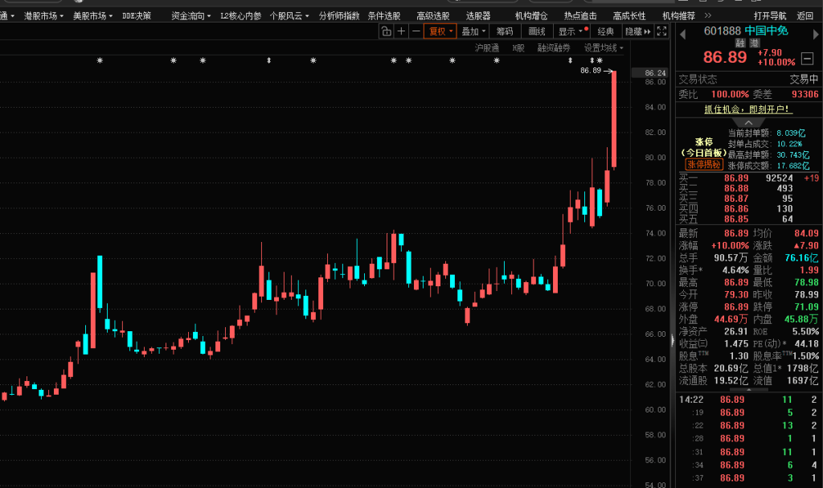This screenshot has height=488, width=823.
Task: Toggle the 筹码 chip distribution panel
Action: coord(504,31)
